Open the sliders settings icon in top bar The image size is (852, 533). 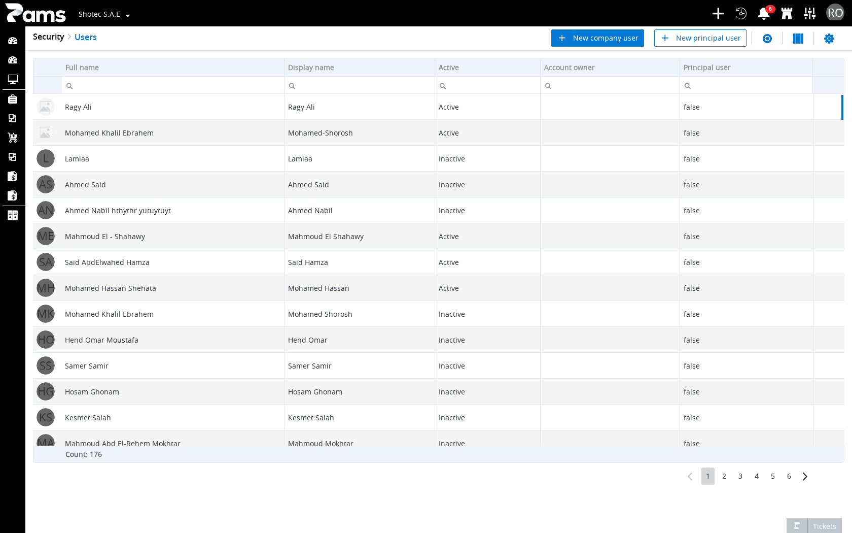[x=810, y=14]
